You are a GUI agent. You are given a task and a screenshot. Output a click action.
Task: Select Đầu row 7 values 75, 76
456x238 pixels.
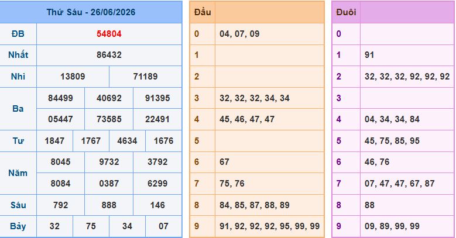click(x=232, y=184)
